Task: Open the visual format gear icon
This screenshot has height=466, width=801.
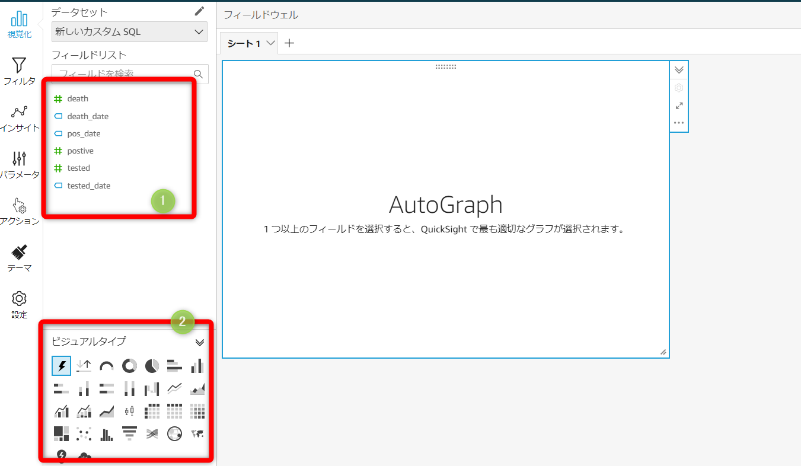Action: (679, 88)
